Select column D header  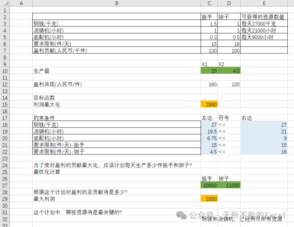coord(229,3)
